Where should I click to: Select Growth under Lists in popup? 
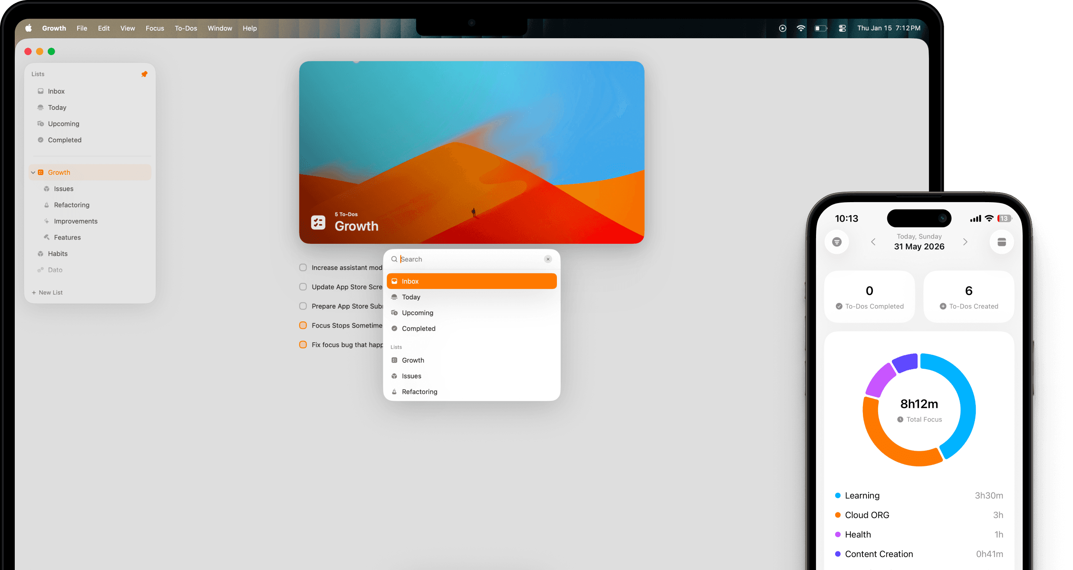tap(471, 360)
